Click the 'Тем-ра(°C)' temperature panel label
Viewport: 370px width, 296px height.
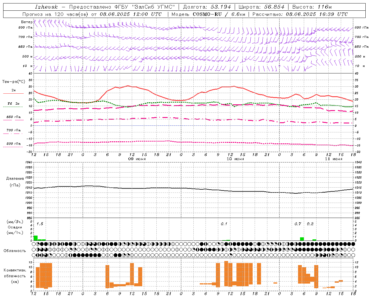coord(14,82)
